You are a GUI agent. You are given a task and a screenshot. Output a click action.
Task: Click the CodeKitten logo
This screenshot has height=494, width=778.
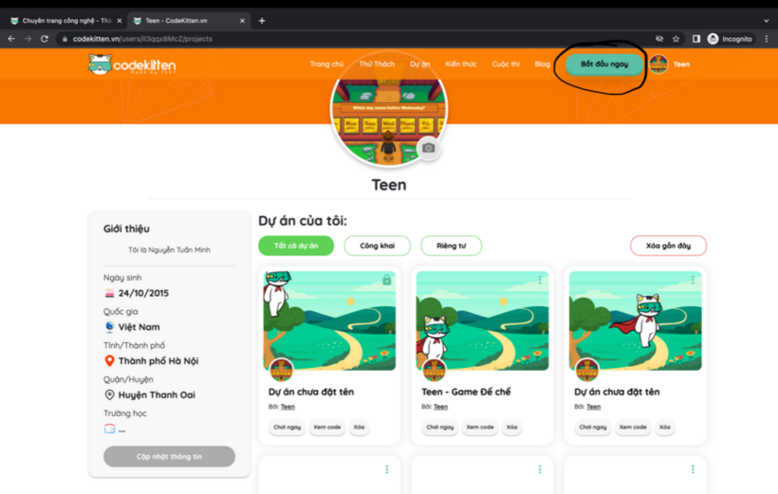132,64
